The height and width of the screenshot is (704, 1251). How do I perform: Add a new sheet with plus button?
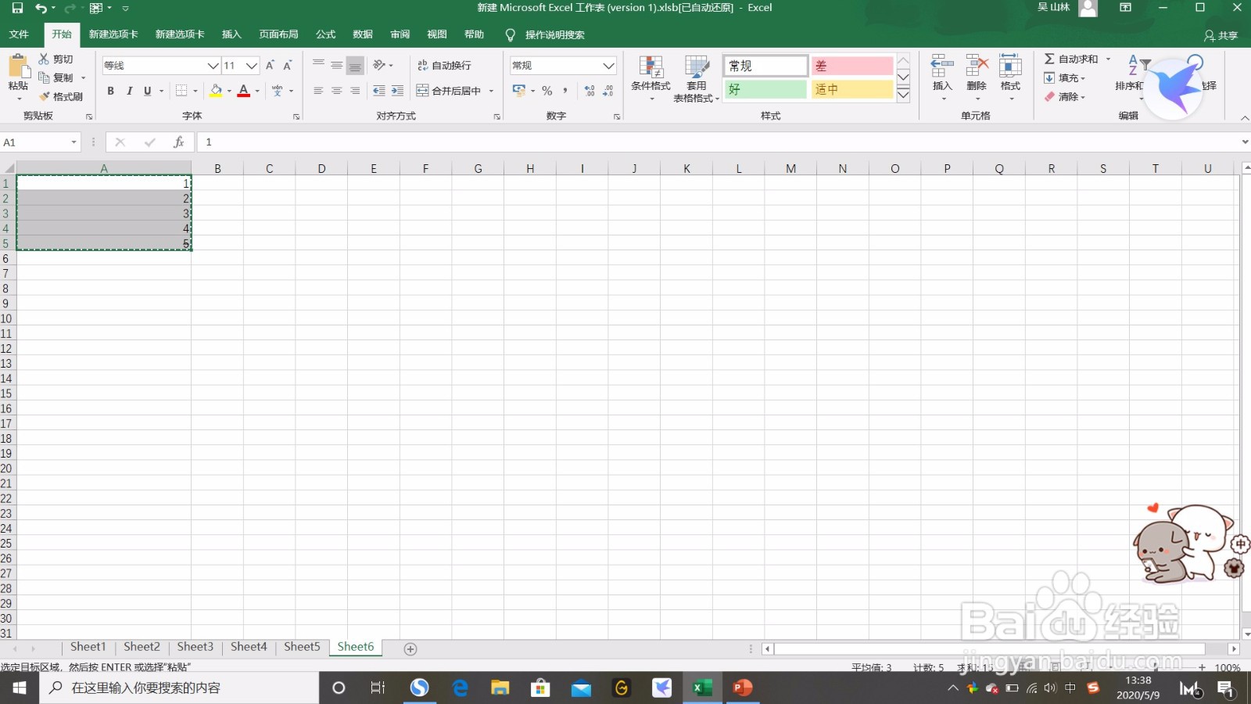pyautogui.click(x=410, y=648)
